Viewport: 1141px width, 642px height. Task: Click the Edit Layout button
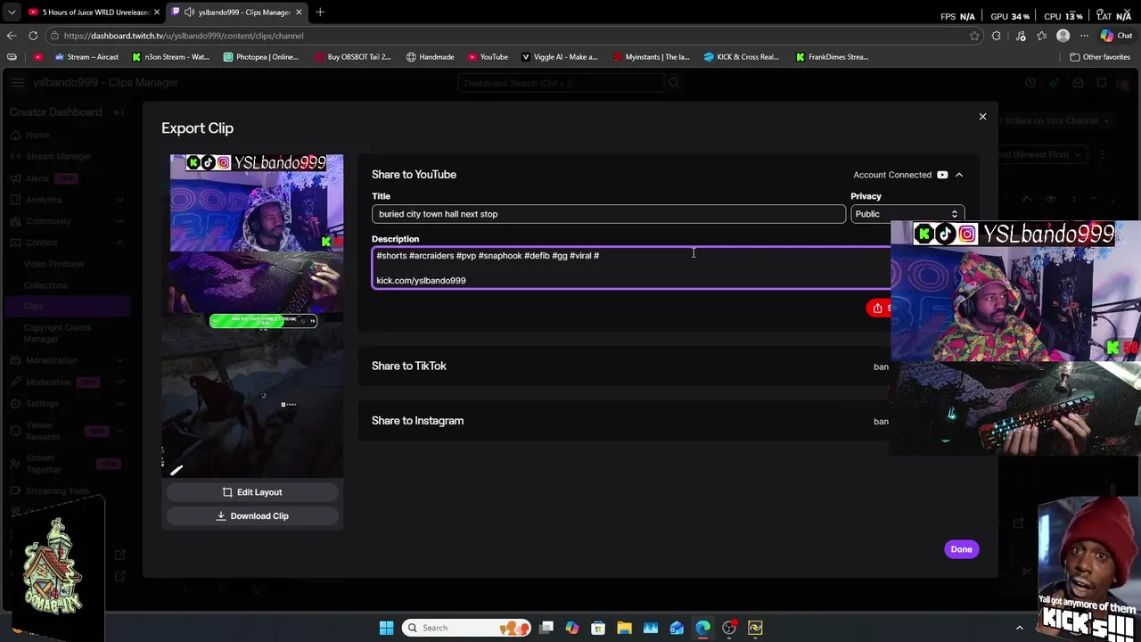click(252, 492)
